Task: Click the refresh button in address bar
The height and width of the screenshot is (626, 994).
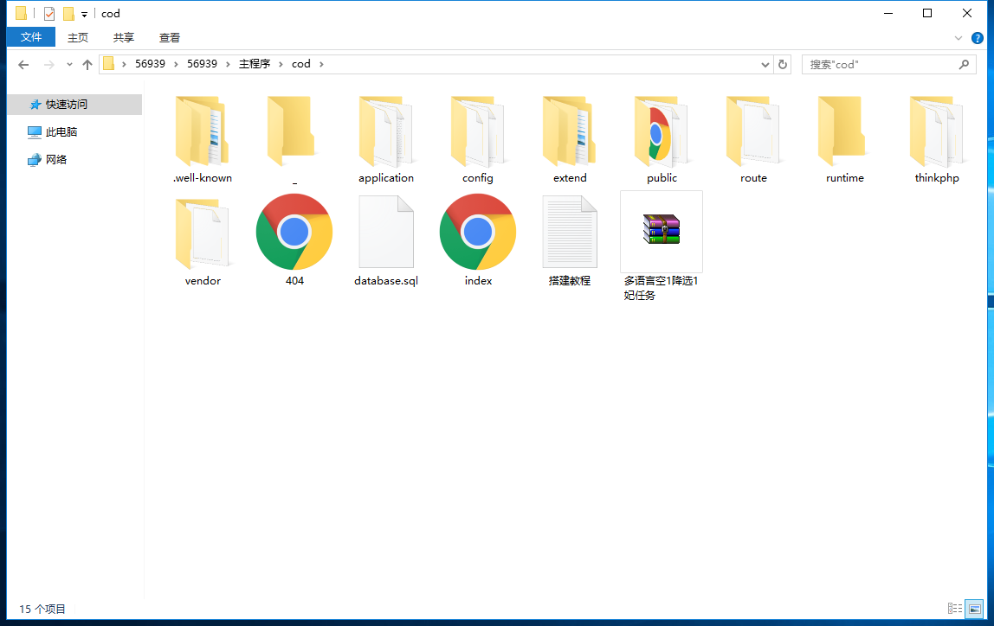Action: 782,64
